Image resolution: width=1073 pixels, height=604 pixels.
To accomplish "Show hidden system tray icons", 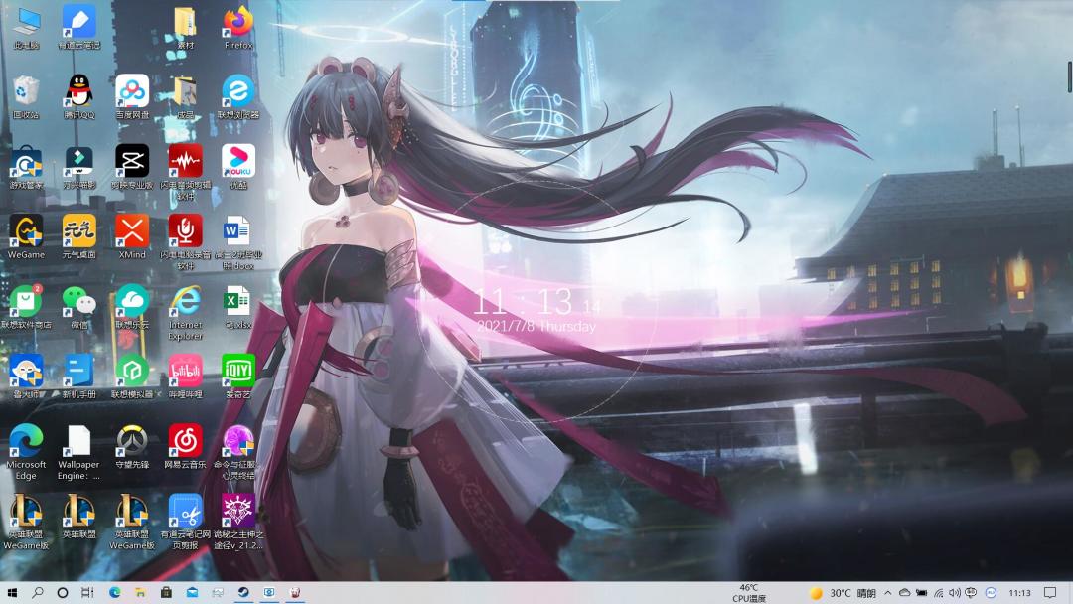I will pos(887,593).
